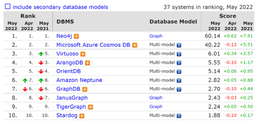Click the plus icon next to Stardog
This screenshot has width=259, height=123.
(x=82, y=116)
